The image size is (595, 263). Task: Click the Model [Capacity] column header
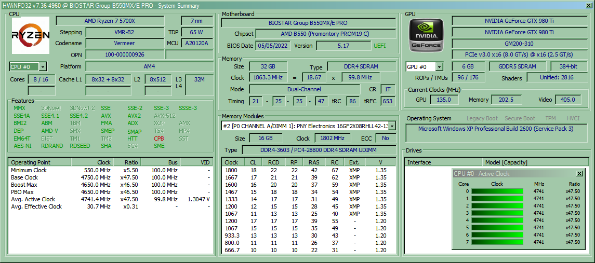tap(537, 162)
